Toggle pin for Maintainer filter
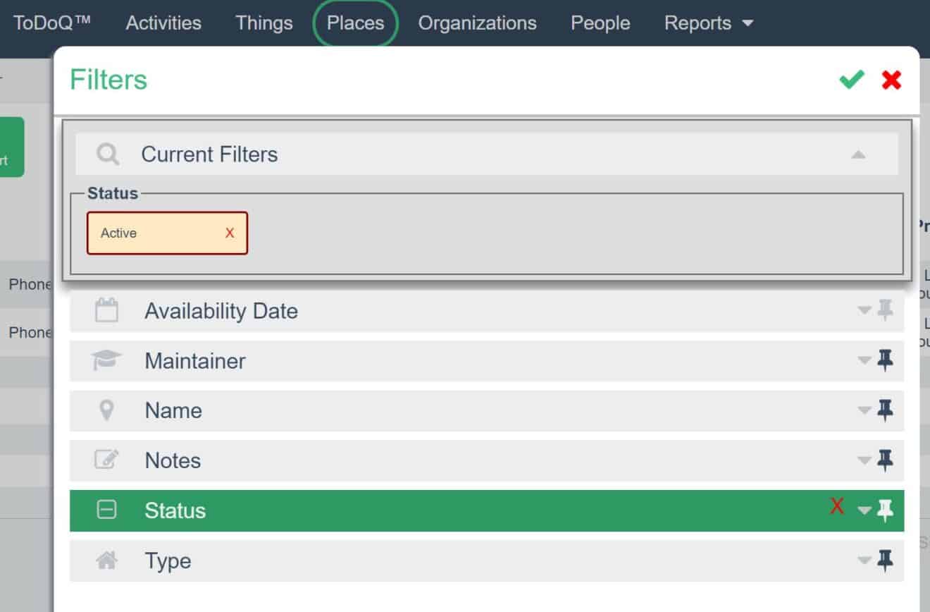Image resolution: width=930 pixels, height=612 pixels. (x=886, y=360)
